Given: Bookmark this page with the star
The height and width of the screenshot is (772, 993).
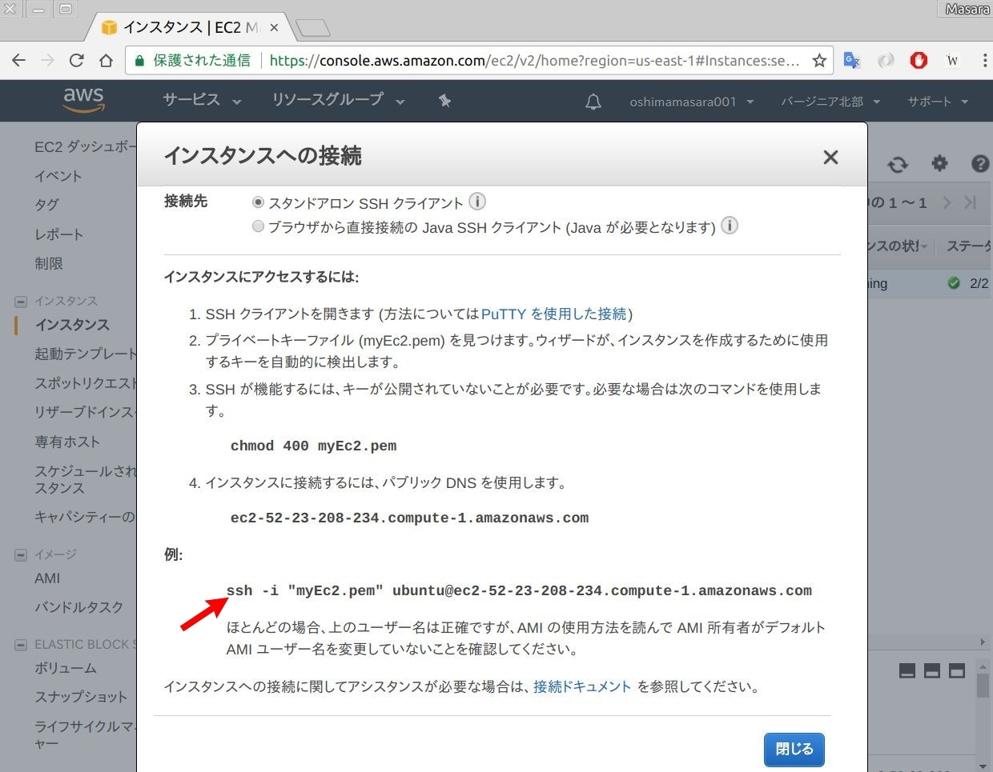Looking at the screenshot, I should click(x=819, y=61).
